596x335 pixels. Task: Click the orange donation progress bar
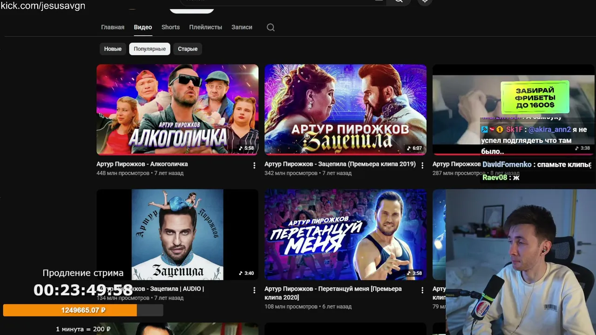[83, 310]
